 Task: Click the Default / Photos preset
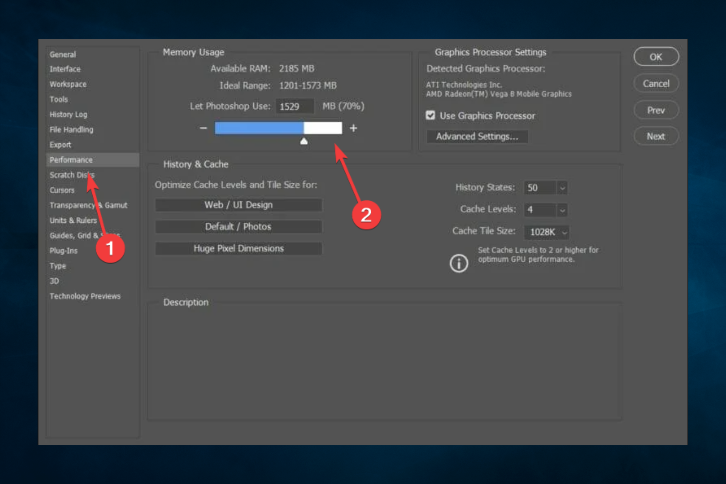click(239, 226)
